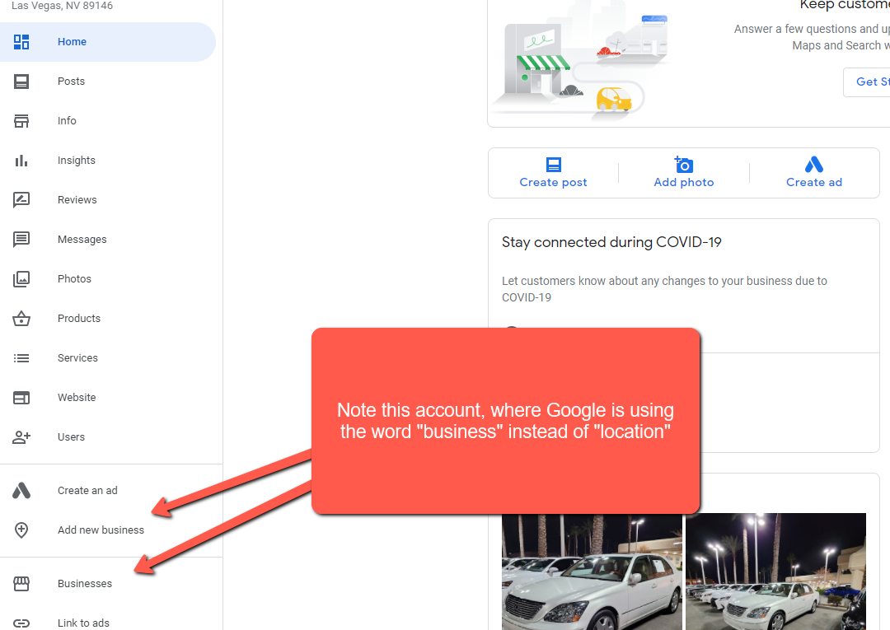Choose Create an ad in sidebar

87,491
